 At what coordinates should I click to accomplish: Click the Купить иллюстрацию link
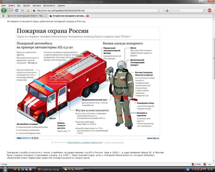point(114,143)
